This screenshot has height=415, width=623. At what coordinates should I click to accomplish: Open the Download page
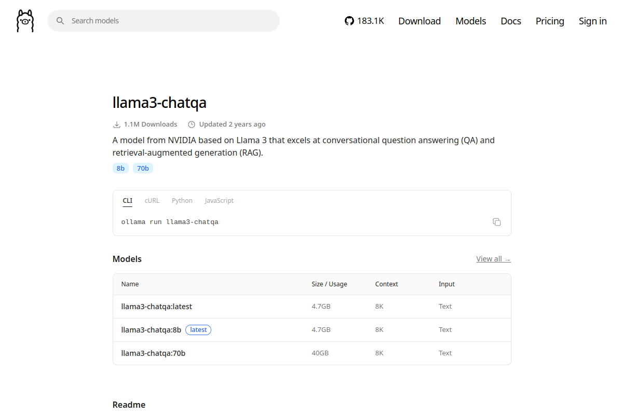(419, 21)
